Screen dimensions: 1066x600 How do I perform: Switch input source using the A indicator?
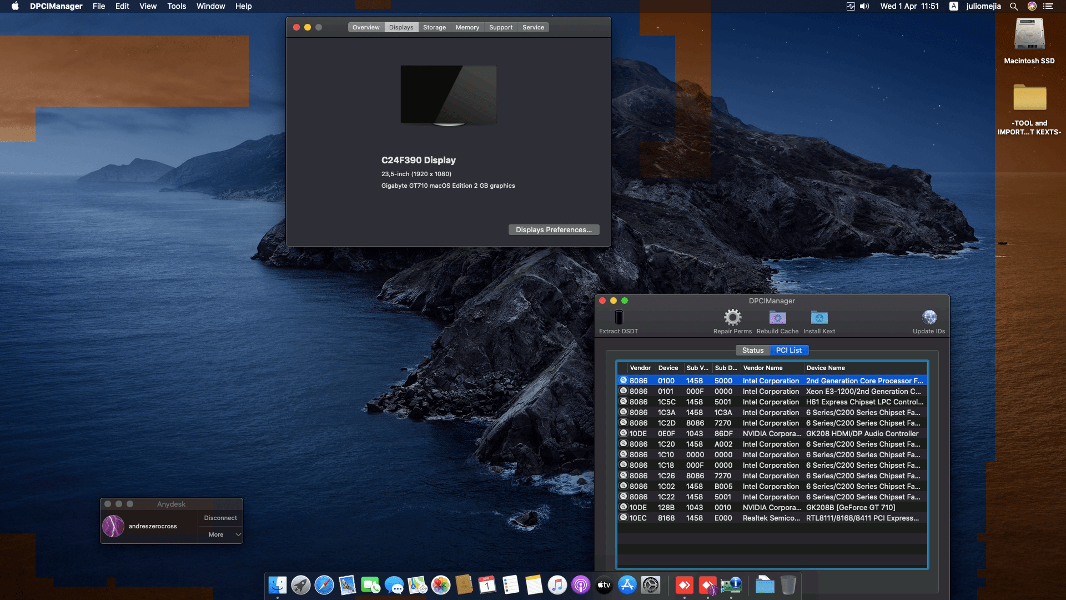(953, 6)
